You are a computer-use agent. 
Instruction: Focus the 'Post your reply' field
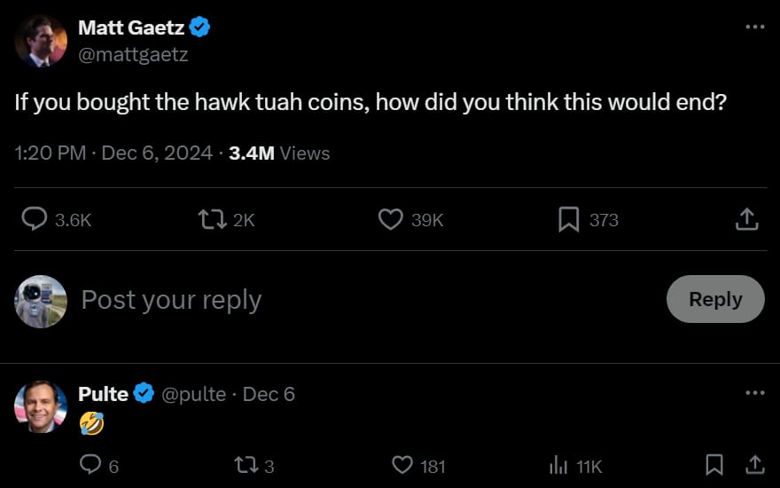click(355, 300)
